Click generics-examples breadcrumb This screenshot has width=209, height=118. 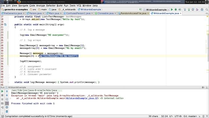click(x=15, y=10)
